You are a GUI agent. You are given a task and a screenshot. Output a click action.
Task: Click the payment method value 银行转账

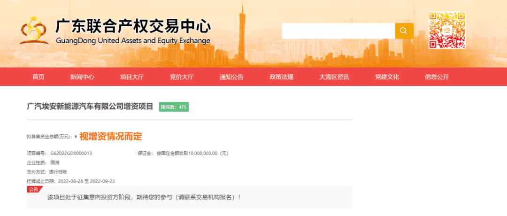point(58,172)
